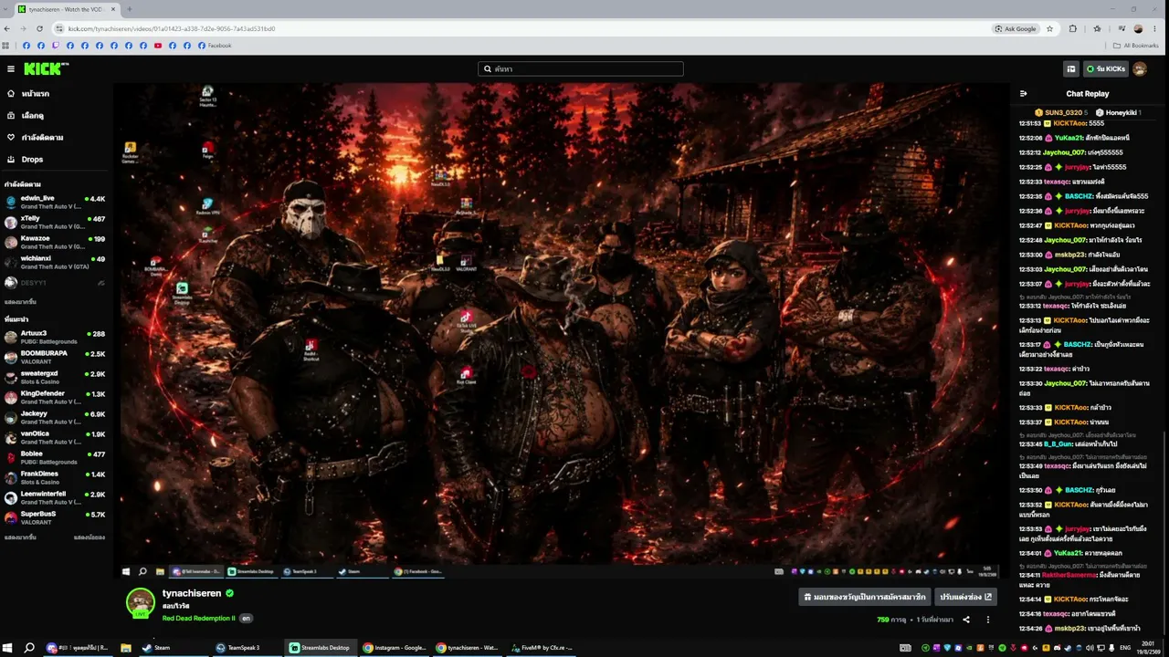Open the dashboard icon beside the KICKs button

(1071, 68)
